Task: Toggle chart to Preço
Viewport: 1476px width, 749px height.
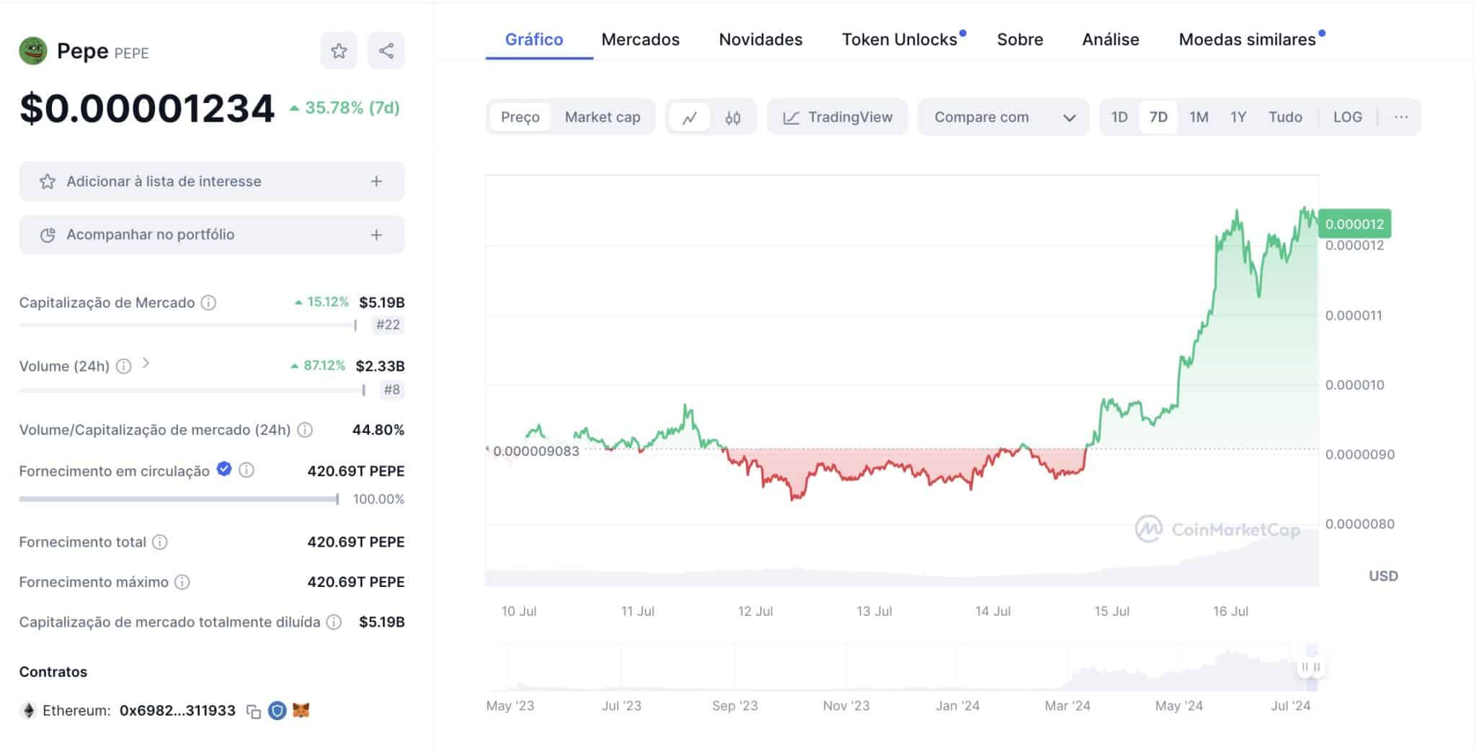Action: pyautogui.click(x=520, y=117)
